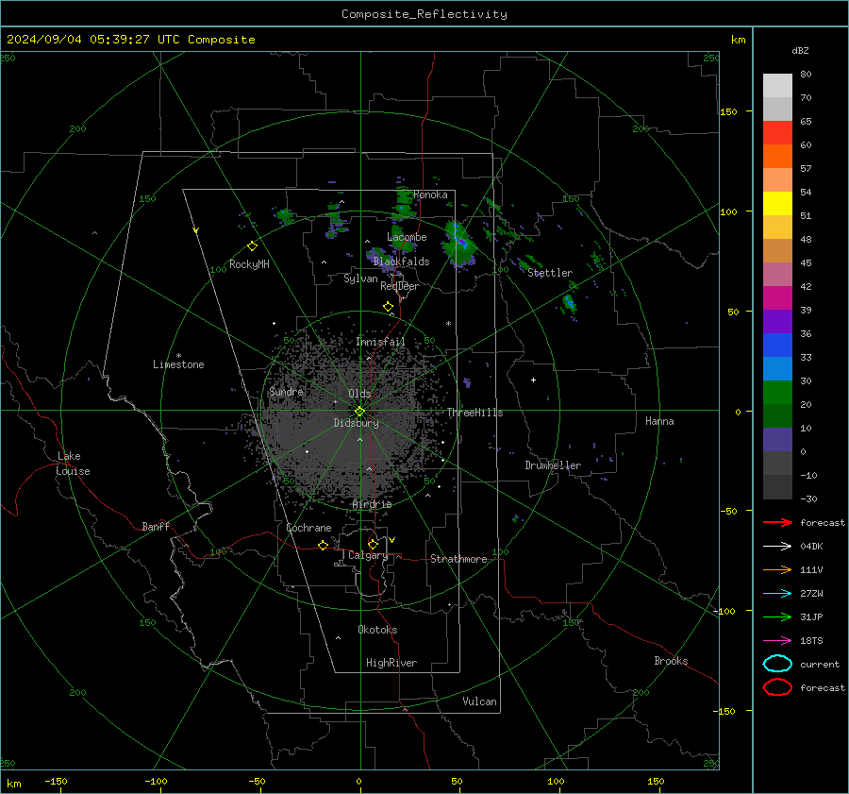Click the red forecast arrow in legend
Viewport: 849px width, 794px height.
coord(777,522)
